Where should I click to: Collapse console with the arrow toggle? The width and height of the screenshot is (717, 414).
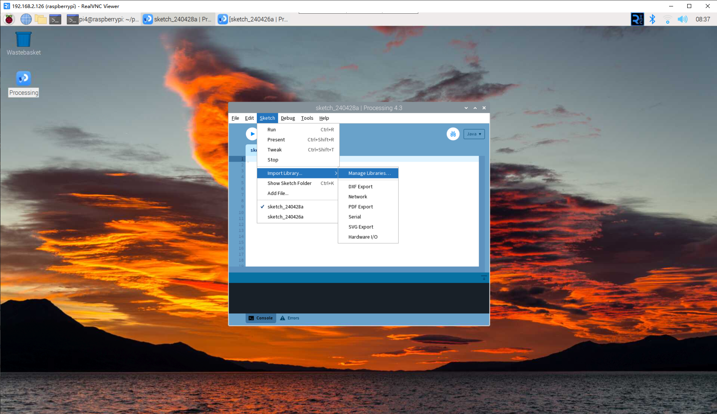click(484, 277)
